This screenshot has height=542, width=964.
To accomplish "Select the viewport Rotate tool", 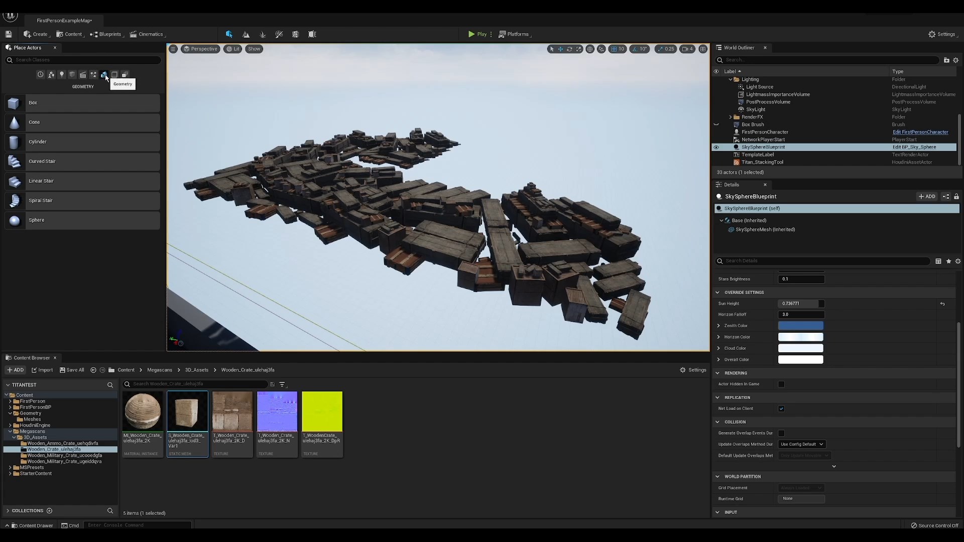I will pyautogui.click(x=569, y=49).
